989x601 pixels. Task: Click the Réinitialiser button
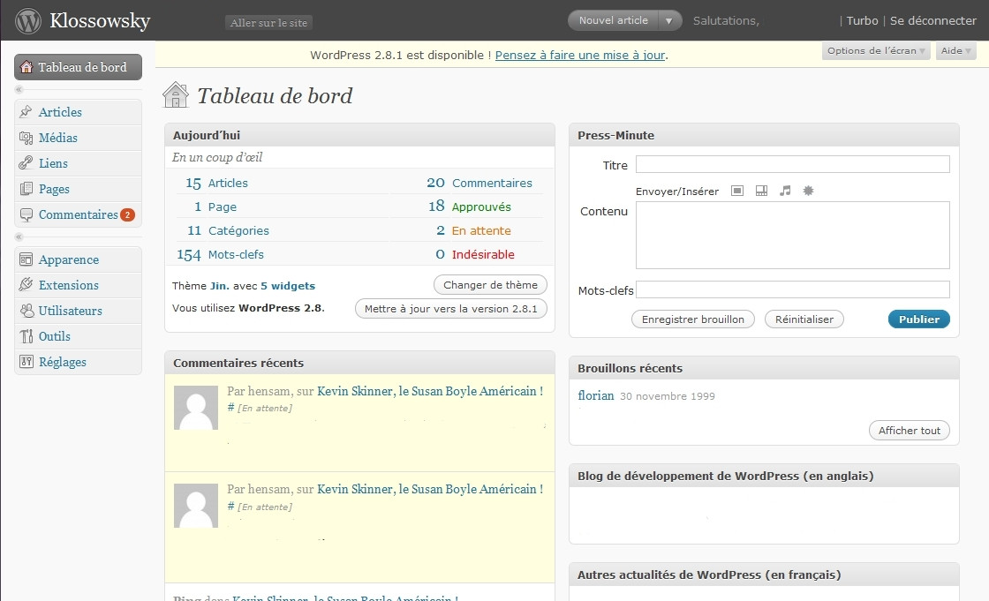click(804, 319)
